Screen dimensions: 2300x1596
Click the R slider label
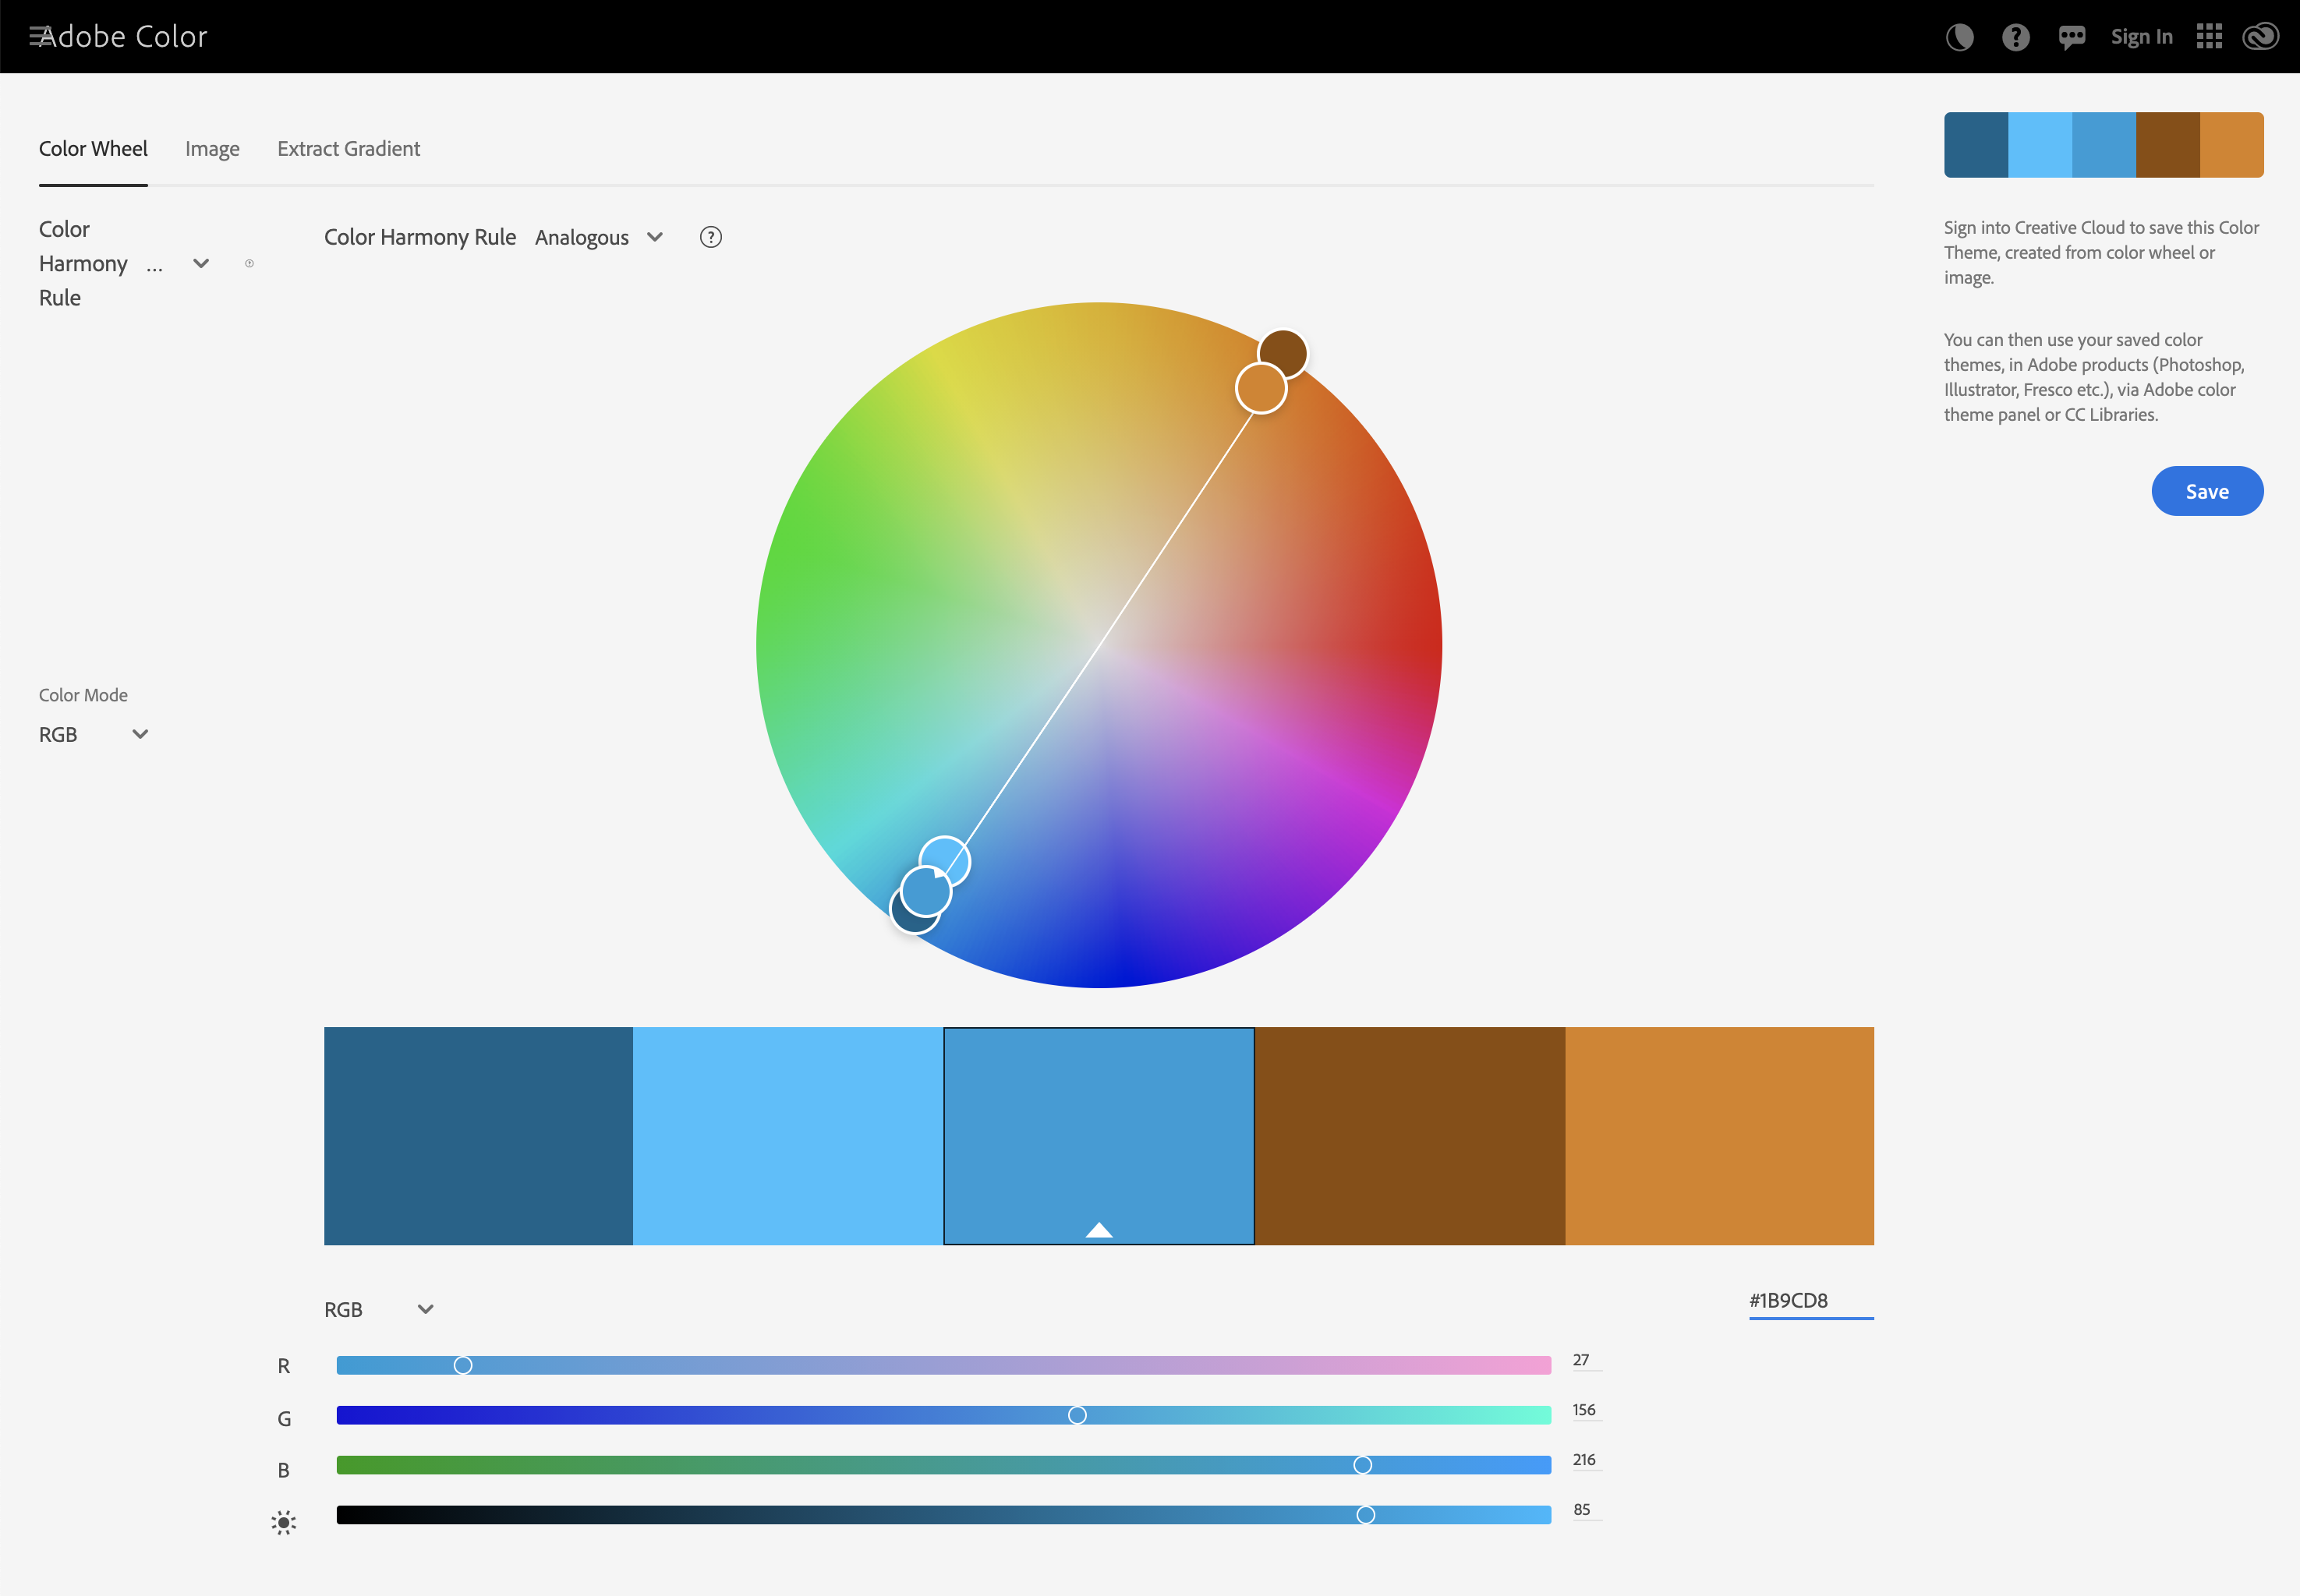(283, 1366)
